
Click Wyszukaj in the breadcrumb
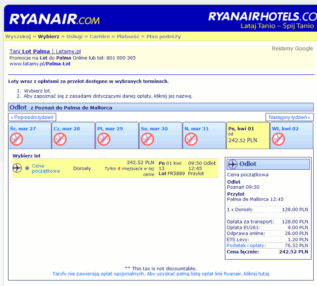[18, 36]
